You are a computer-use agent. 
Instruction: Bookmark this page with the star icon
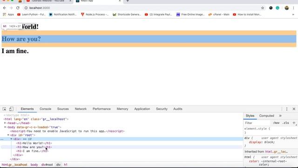[263, 8]
